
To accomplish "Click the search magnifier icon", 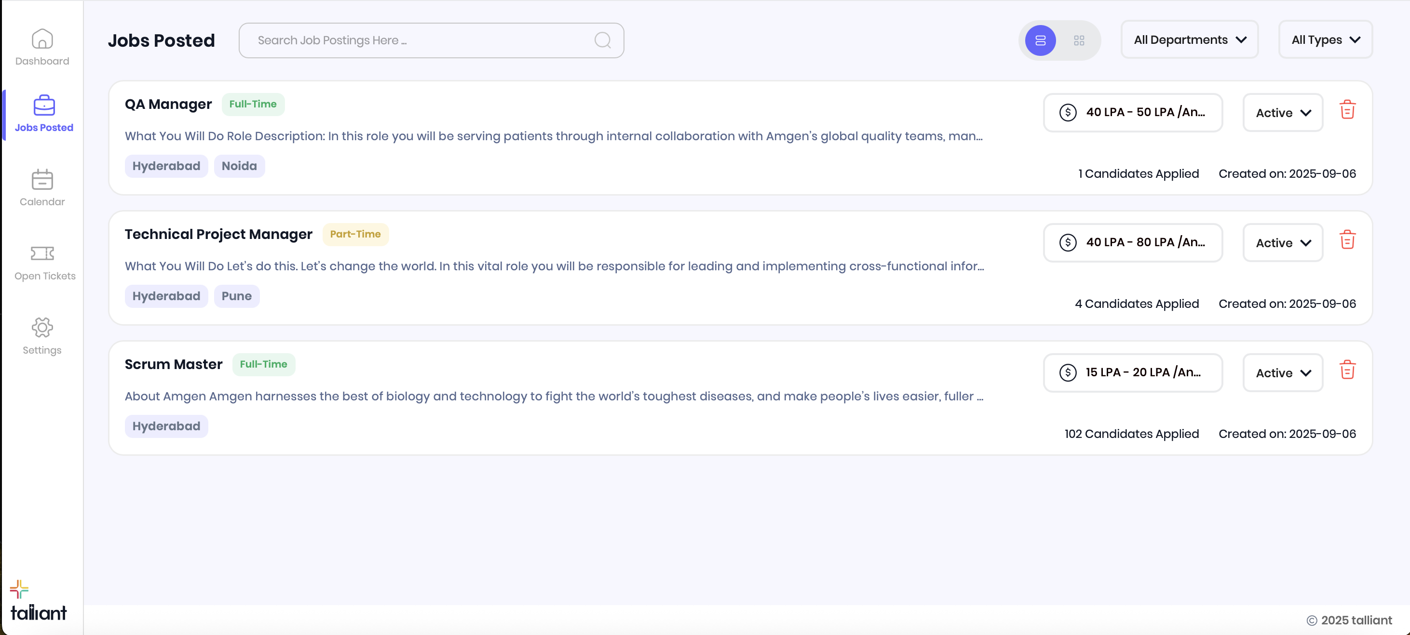I will tap(602, 40).
